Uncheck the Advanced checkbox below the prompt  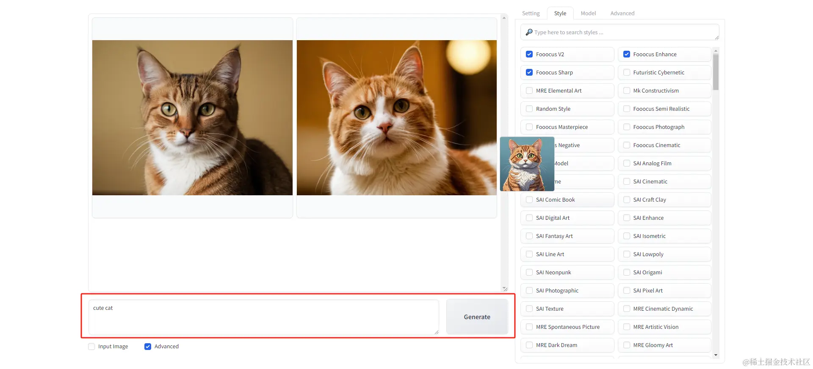coord(148,347)
